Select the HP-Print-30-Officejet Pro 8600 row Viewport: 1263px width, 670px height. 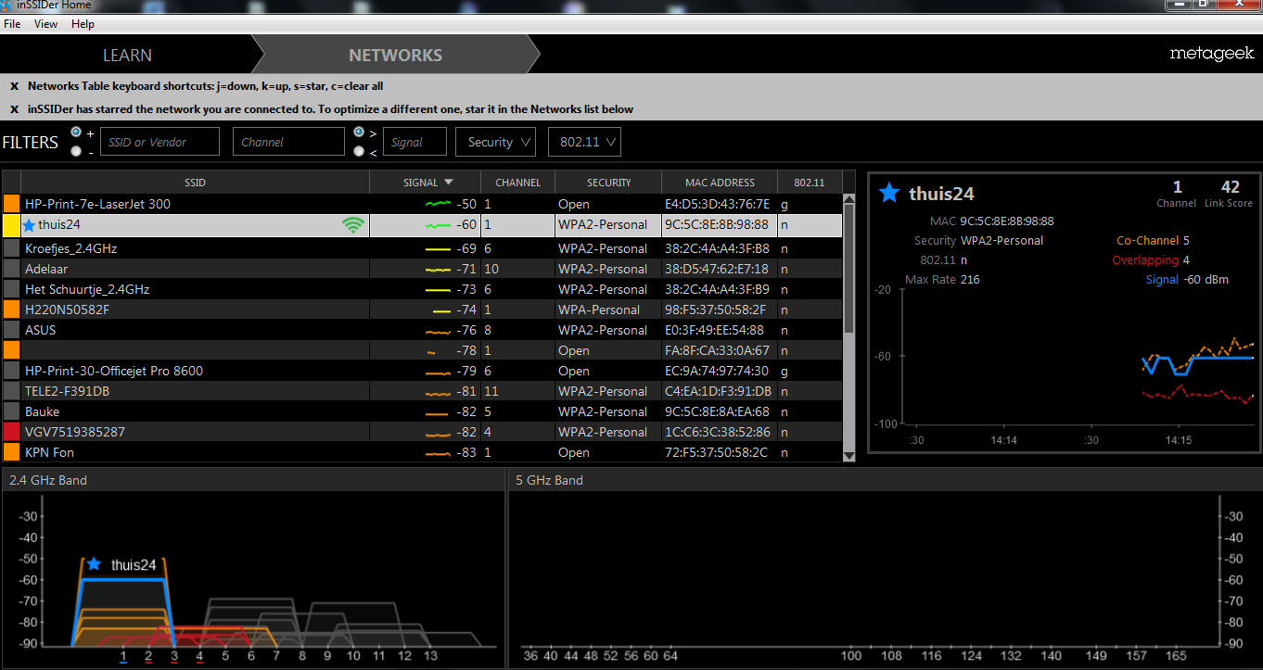coord(423,371)
